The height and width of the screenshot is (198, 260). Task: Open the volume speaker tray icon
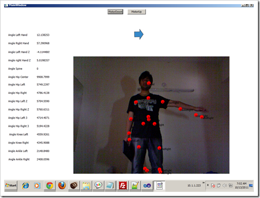click(x=224, y=186)
